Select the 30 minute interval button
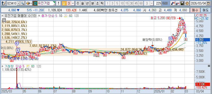The height and width of the screenshot is (94, 212). (x=131, y=3)
